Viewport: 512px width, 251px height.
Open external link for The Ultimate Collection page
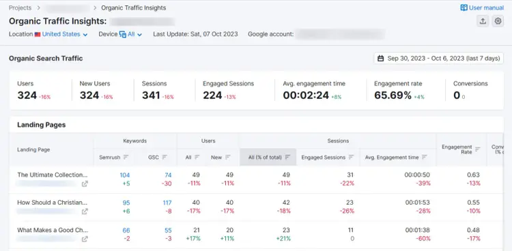pos(85,183)
